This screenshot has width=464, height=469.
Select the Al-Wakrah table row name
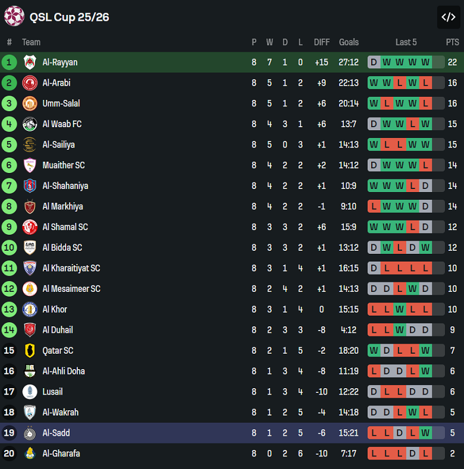[60, 413]
